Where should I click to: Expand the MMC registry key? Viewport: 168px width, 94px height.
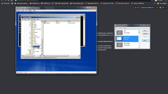pos(30,23)
